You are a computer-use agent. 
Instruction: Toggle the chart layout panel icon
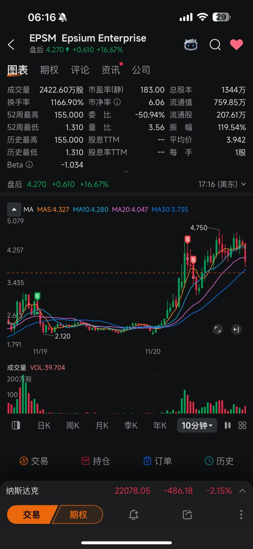pos(16,425)
